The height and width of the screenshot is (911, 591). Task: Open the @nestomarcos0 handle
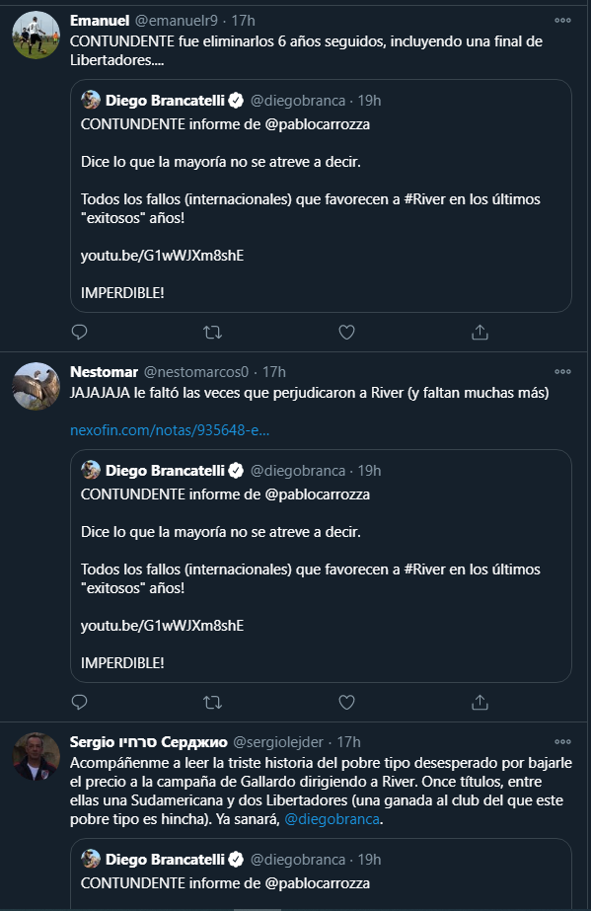(196, 372)
